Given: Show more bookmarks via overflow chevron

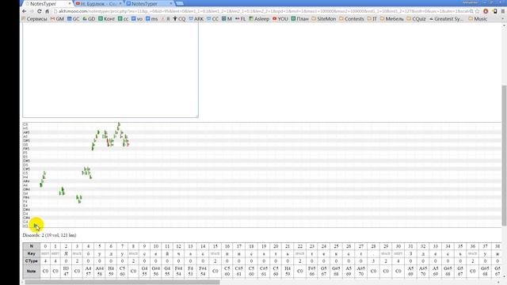Looking at the screenshot, I should pyautogui.click(x=503, y=19).
